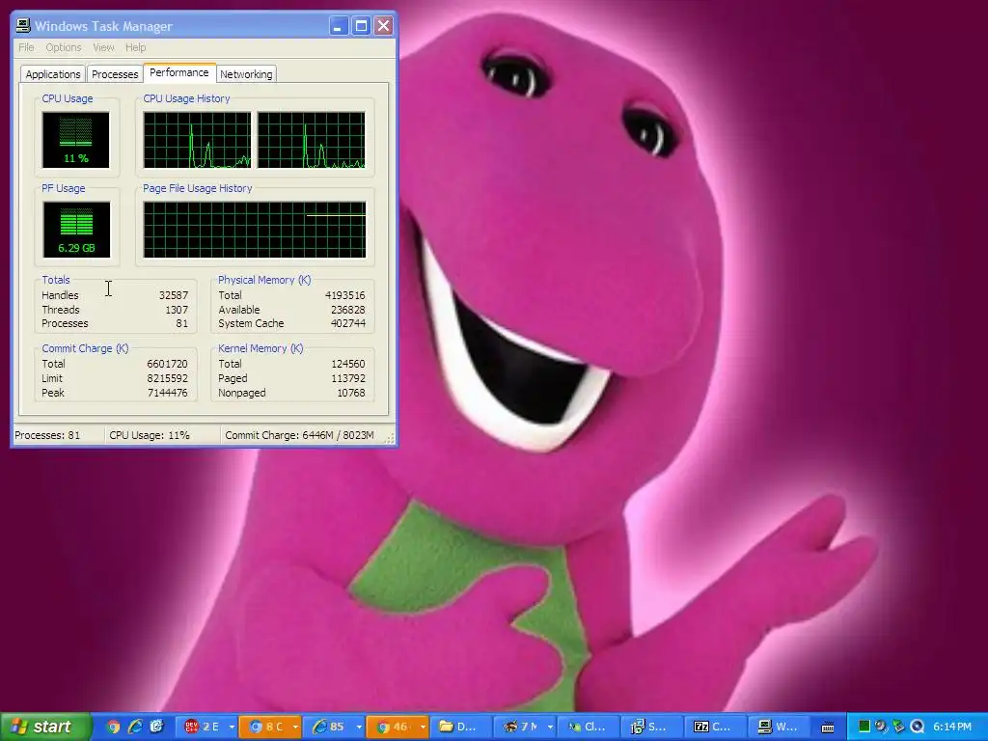
Task: Open the Help menu in Task Manager
Action: [135, 47]
